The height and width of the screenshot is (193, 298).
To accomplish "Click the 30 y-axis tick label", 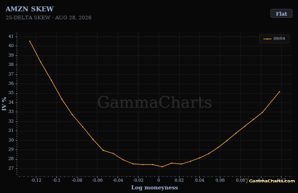I will point(11,140).
